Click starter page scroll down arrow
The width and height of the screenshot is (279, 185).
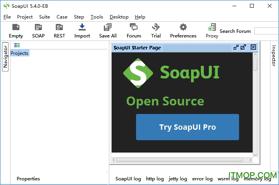(255, 155)
